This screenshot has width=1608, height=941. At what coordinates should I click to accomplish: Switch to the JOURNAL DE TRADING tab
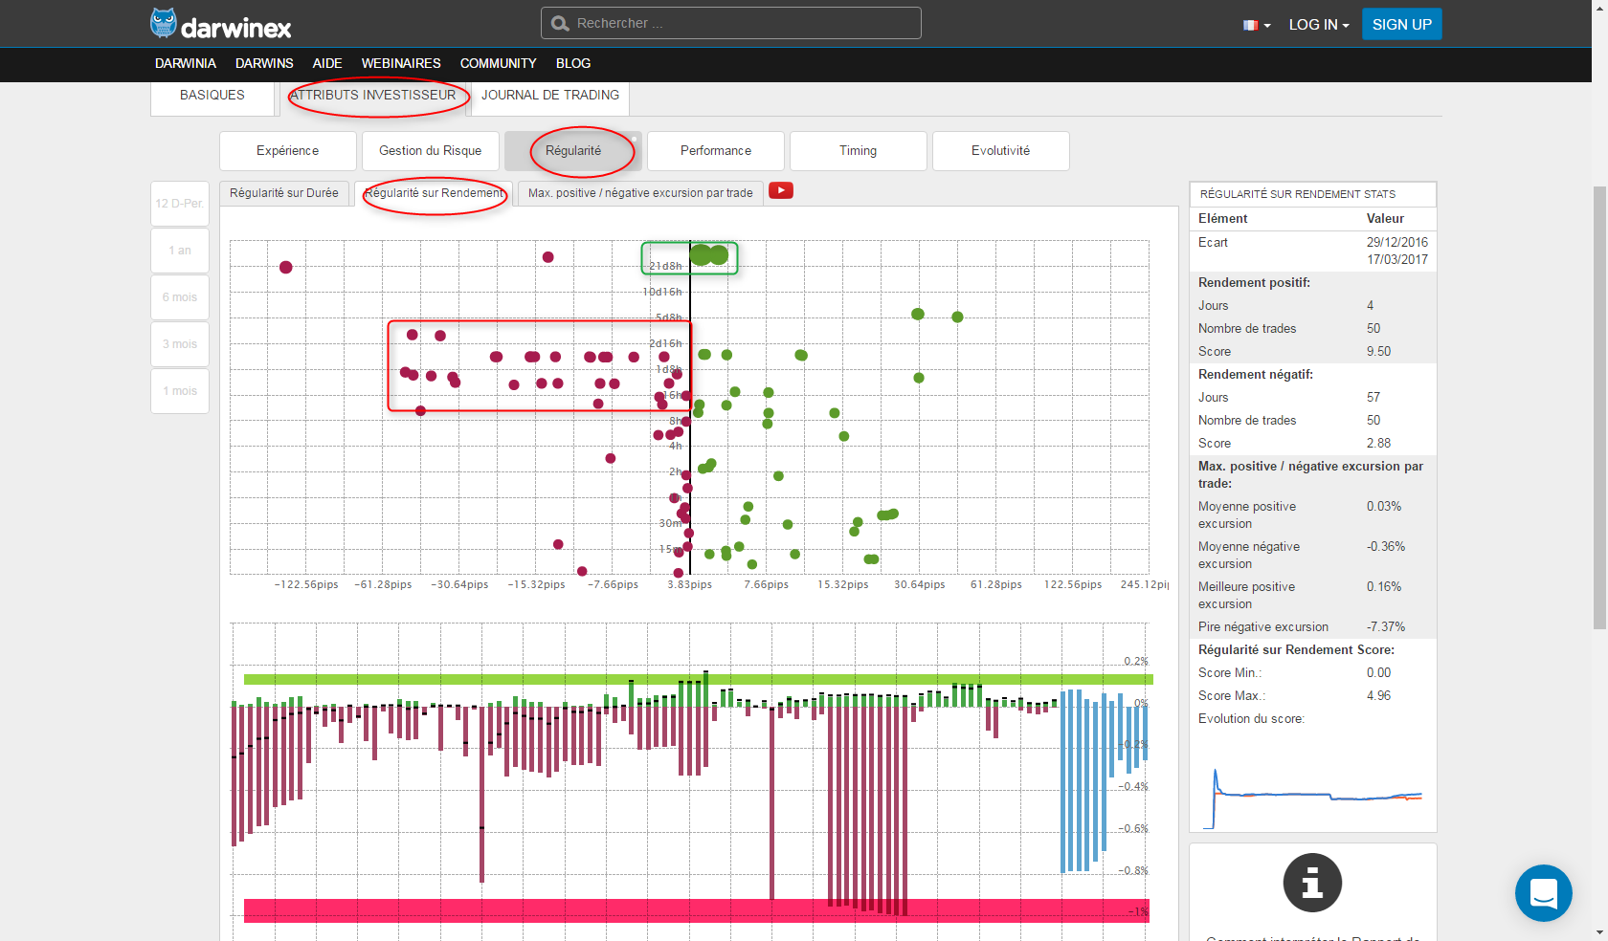(x=549, y=96)
